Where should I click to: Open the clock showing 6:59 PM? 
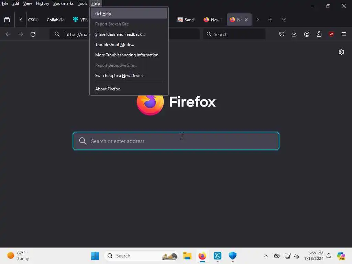313,256
